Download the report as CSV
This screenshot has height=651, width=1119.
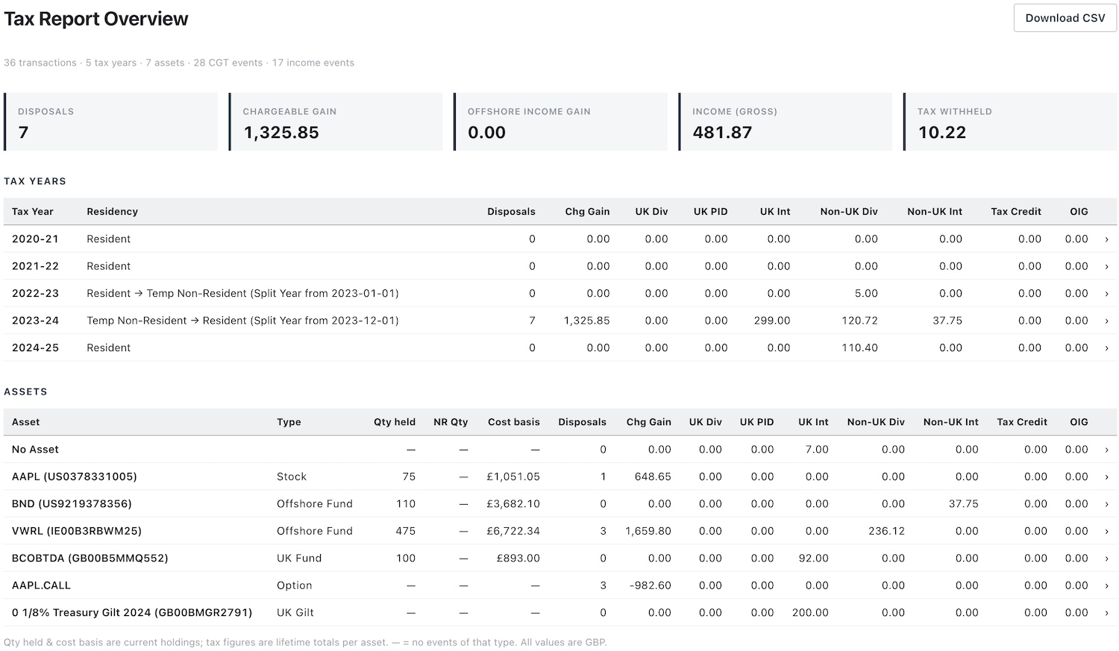point(1065,18)
